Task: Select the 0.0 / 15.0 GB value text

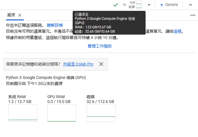Action: (59, 102)
